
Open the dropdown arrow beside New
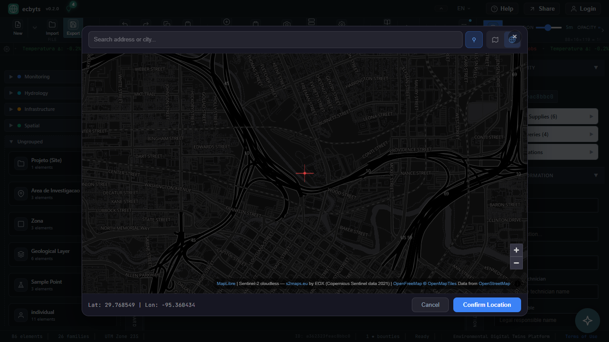pos(35,28)
